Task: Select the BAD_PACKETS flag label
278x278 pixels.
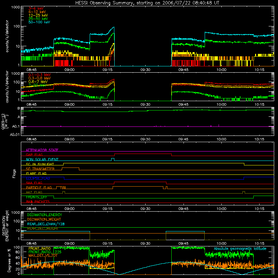Action: tap(38, 202)
